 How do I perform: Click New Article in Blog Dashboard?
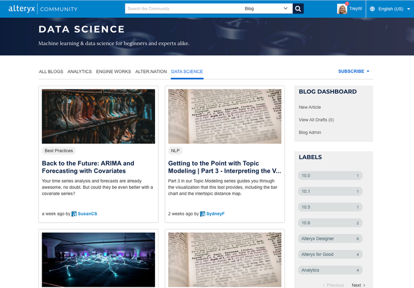pos(310,107)
